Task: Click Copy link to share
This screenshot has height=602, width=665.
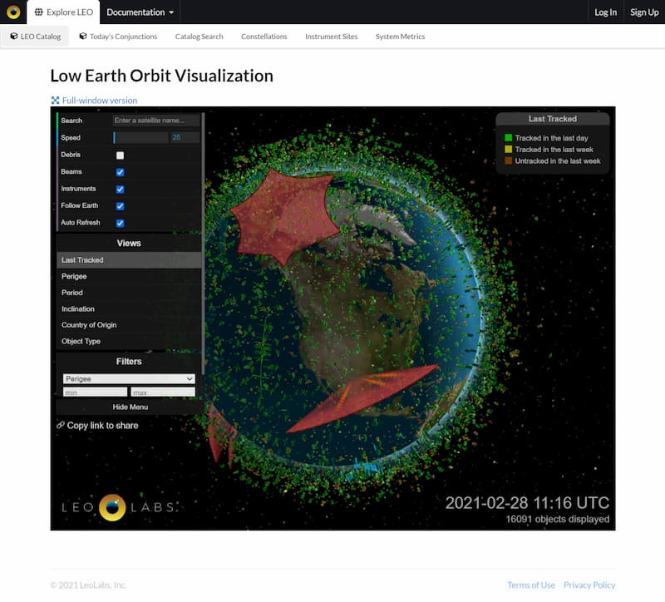Action: point(102,425)
